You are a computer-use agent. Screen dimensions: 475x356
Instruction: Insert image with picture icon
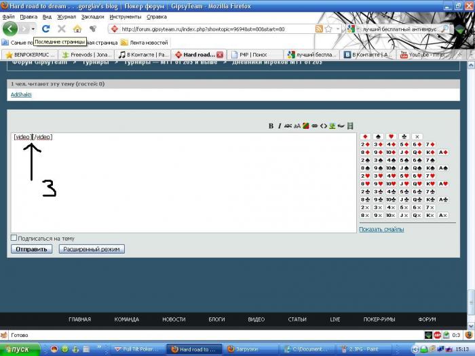[332, 126]
